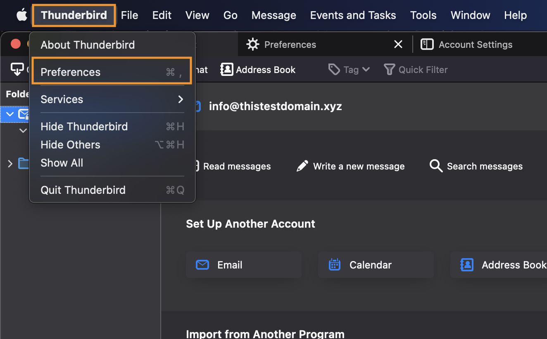Open the Tools menu
The image size is (547, 339).
(423, 16)
